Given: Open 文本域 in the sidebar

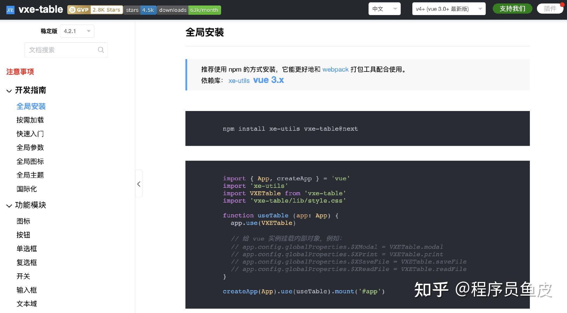Looking at the screenshot, I should [27, 304].
